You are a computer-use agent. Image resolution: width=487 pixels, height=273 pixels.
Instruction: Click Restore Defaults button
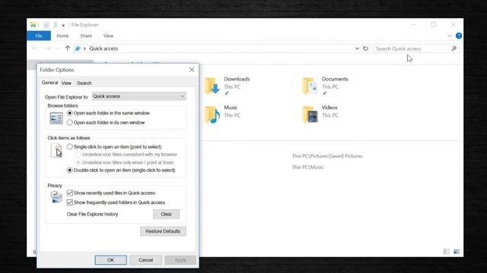point(163,231)
